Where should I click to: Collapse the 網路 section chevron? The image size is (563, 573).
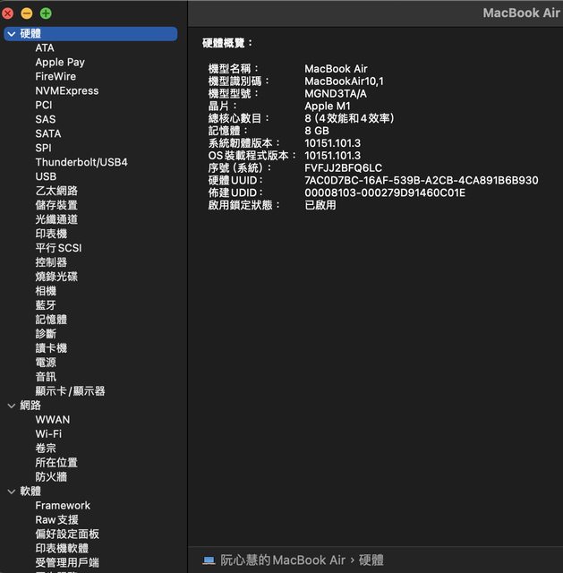(x=11, y=406)
